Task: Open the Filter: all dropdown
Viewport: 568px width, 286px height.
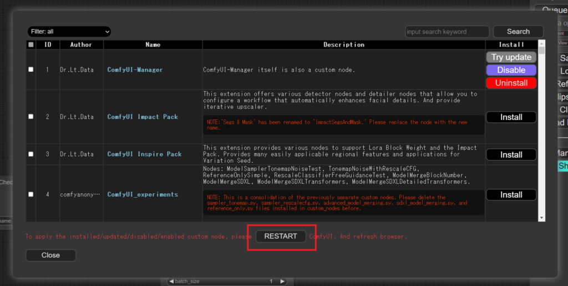Action: click(69, 32)
